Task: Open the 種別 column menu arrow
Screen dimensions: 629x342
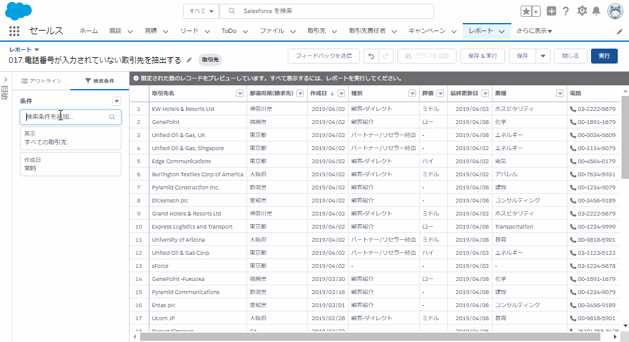Action: pos(412,93)
